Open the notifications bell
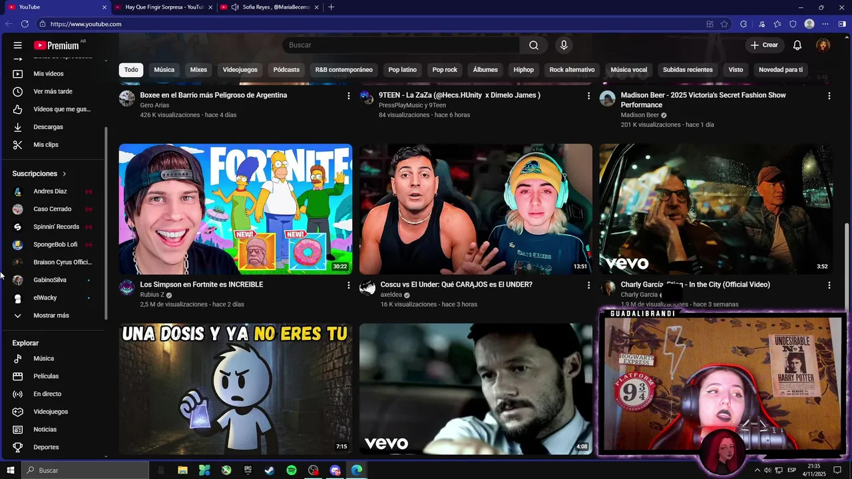852x479 pixels. 797,45
